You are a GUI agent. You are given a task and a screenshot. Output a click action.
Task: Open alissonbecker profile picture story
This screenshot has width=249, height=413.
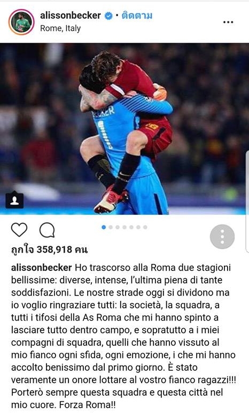point(21,22)
